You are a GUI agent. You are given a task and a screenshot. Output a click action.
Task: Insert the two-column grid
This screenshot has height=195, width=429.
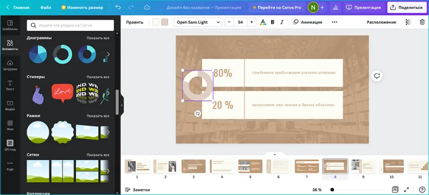coord(63,171)
